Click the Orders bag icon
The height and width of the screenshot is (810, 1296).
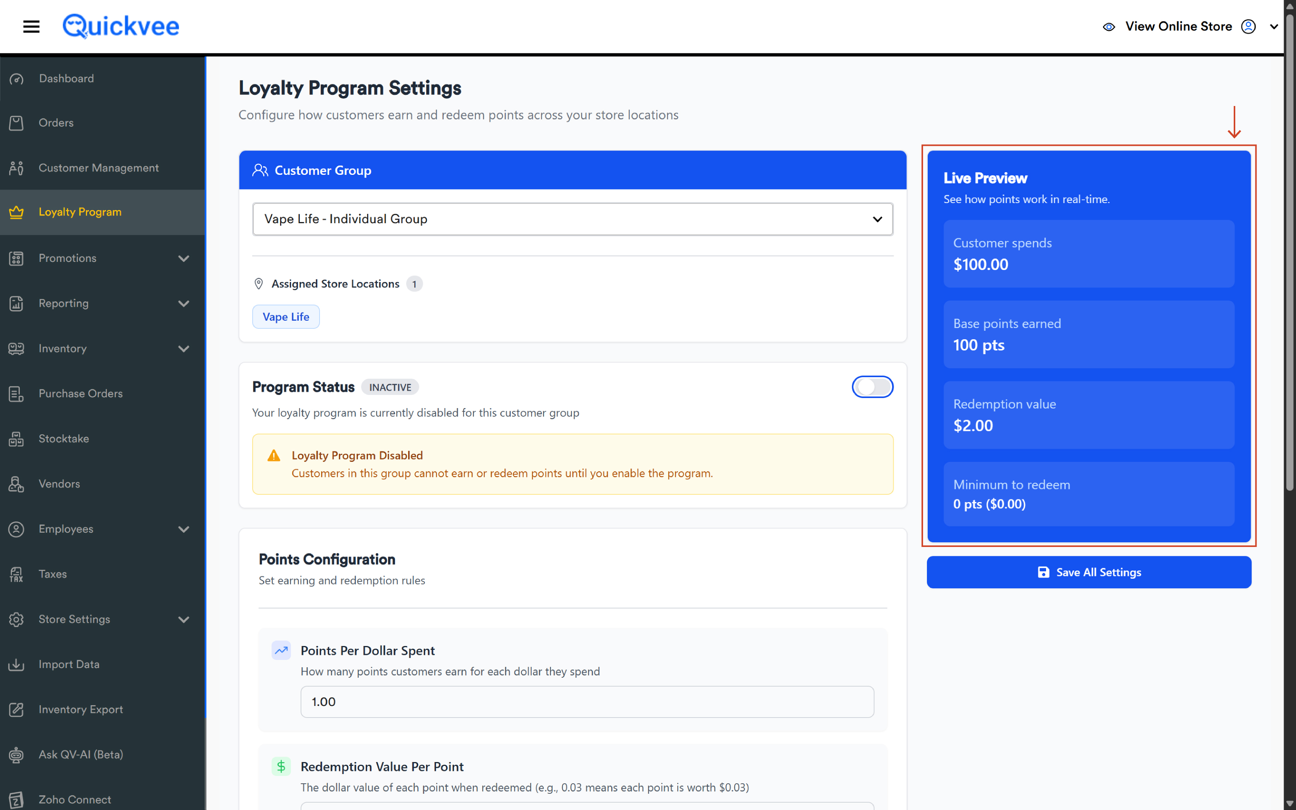tap(17, 123)
